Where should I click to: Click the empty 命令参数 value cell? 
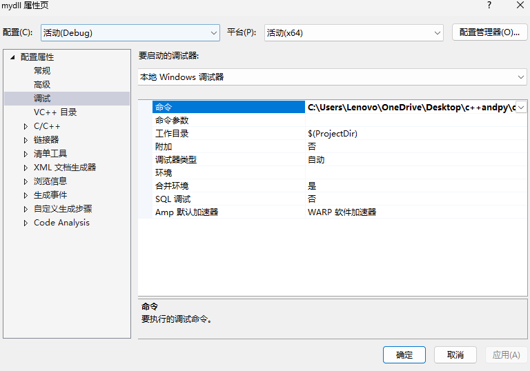416,120
